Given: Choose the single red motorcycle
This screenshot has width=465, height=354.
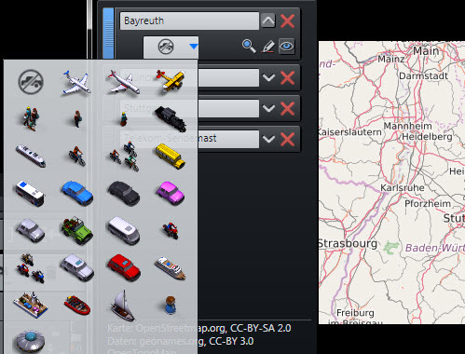Looking at the screenshot, I should 171,230.
